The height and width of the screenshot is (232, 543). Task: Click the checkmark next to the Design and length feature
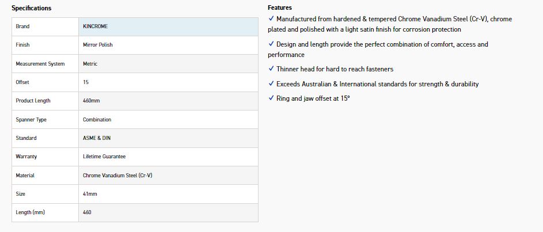(x=271, y=44)
